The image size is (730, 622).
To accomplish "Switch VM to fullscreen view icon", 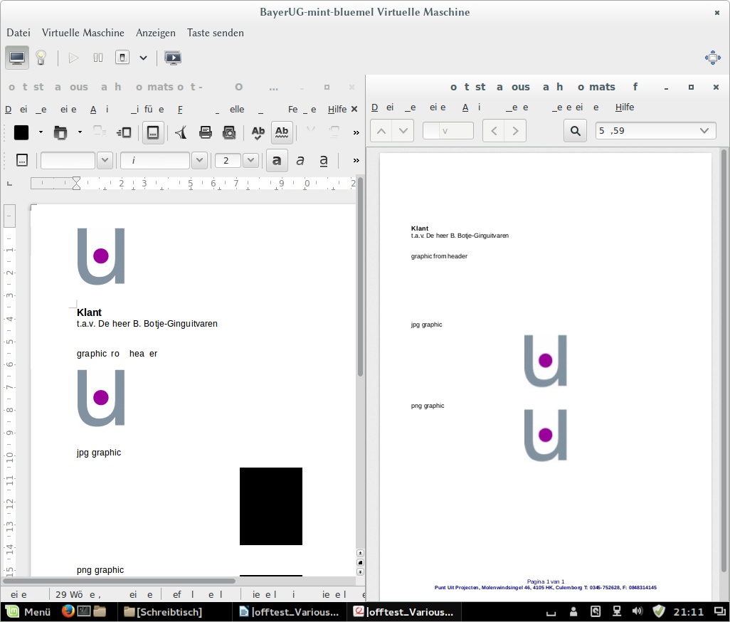I will point(712,58).
